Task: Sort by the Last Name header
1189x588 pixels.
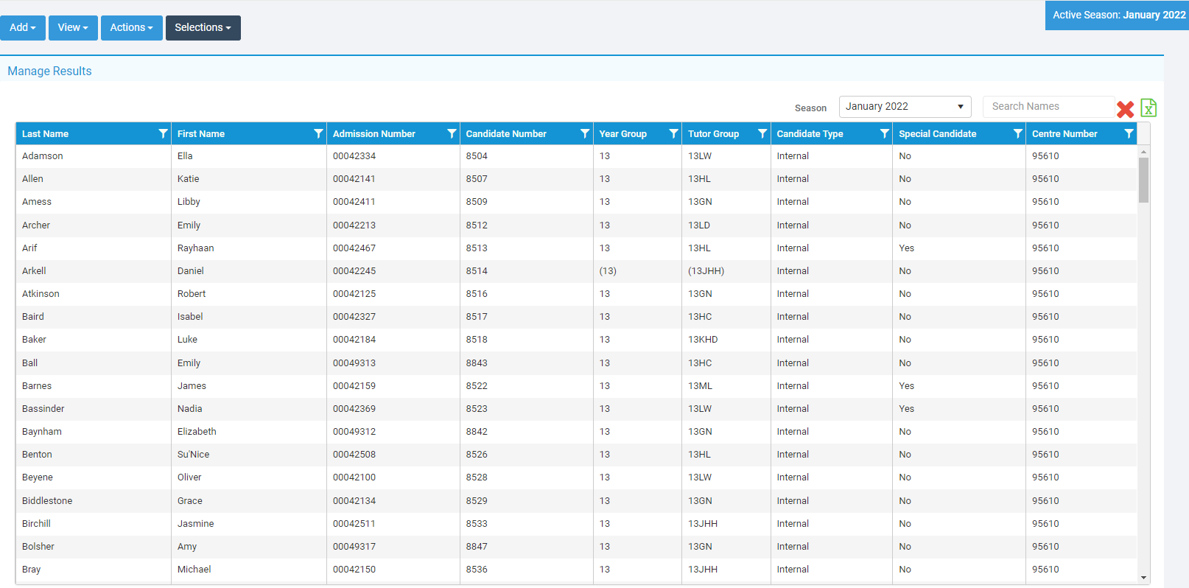Action: [x=46, y=134]
